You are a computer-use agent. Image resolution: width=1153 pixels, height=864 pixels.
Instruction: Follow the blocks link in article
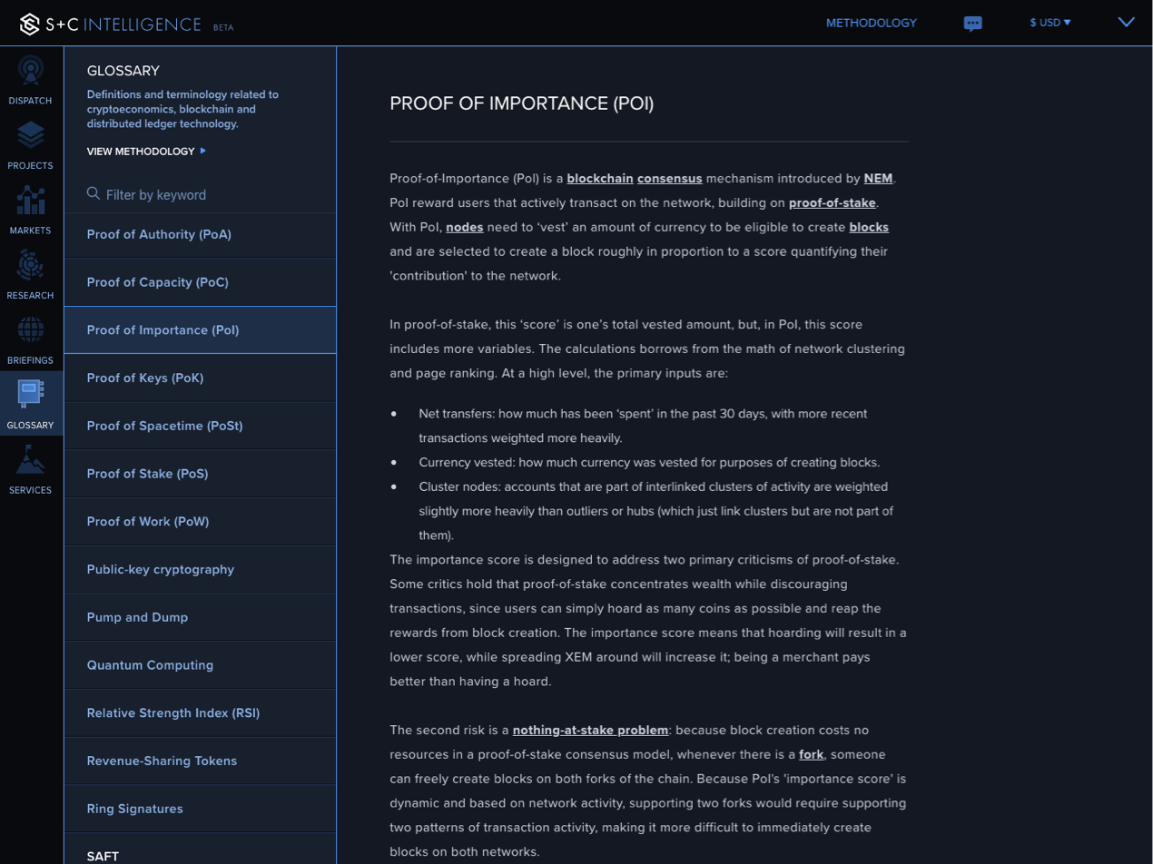point(869,227)
